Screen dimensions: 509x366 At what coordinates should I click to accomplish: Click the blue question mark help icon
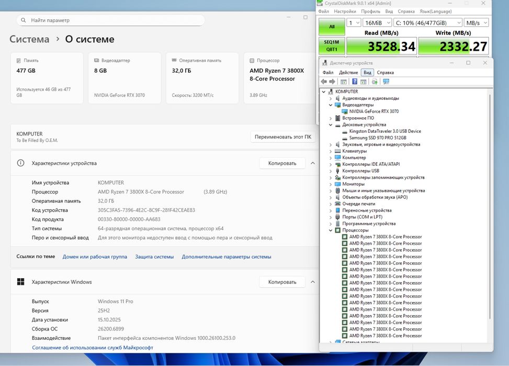click(355, 82)
